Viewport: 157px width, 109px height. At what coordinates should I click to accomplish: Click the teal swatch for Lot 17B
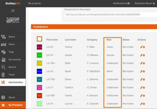(40, 79)
